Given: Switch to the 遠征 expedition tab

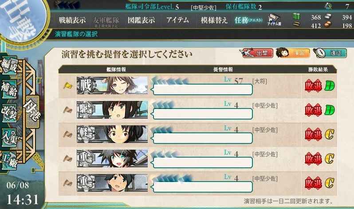Looking at the screenshot, I should tap(330, 53).
